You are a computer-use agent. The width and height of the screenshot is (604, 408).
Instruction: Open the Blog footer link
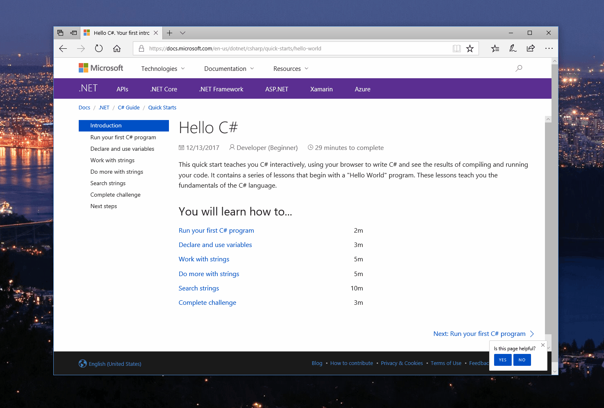317,363
